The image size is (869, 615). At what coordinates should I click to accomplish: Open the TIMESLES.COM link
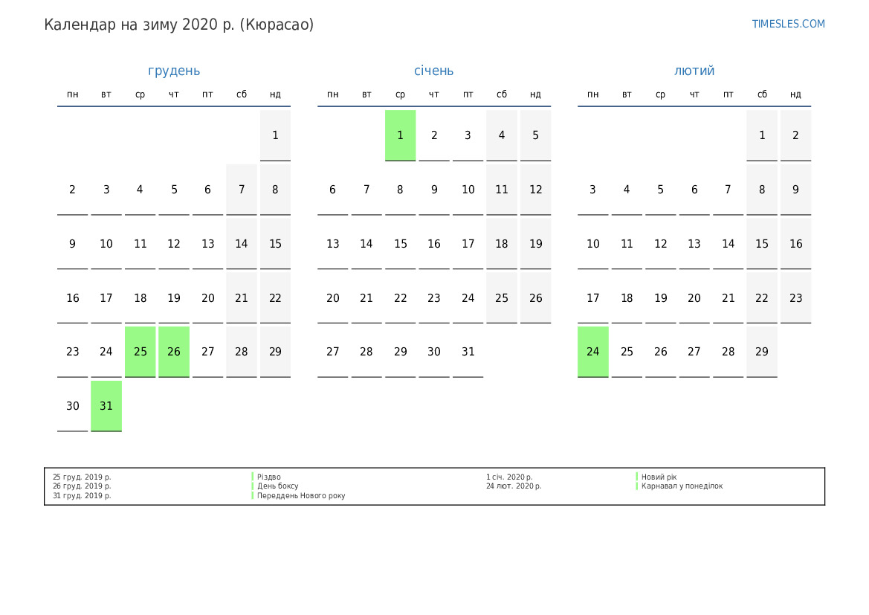click(x=788, y=24)
